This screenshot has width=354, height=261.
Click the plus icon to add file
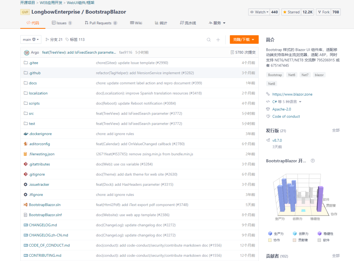(218, 40)
